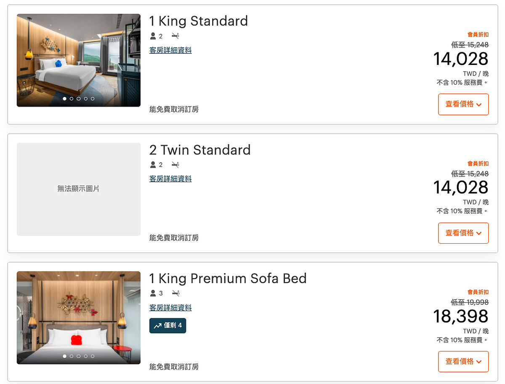Select second carousel dot on King Premium photo
The width and height of the screenshot is (505, 384).
(x=72, y=356)
